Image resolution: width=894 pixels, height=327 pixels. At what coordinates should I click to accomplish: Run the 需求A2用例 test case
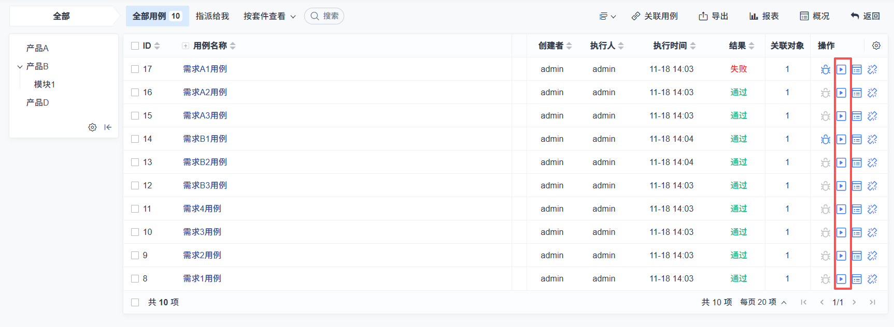(x=841, y=93)
